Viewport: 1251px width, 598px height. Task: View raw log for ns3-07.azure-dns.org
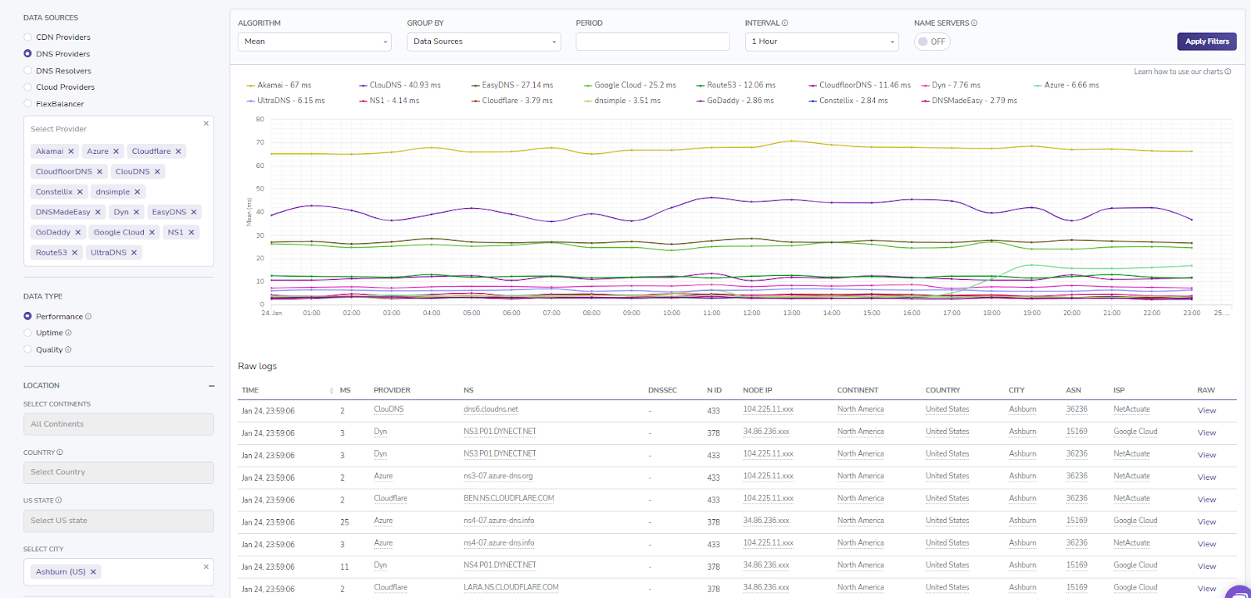tap(1206, 478)
